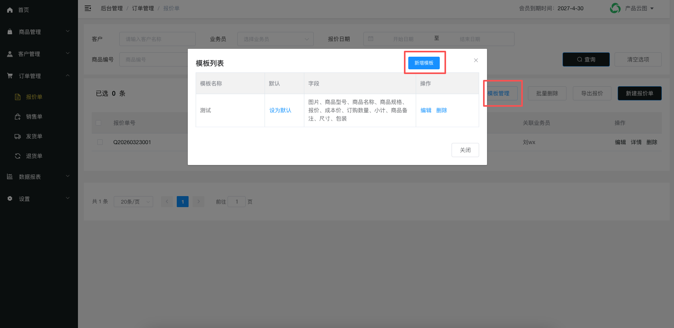
Task: Click 编辑 in the Q20260323001 row
Action: tap(620, 142)
